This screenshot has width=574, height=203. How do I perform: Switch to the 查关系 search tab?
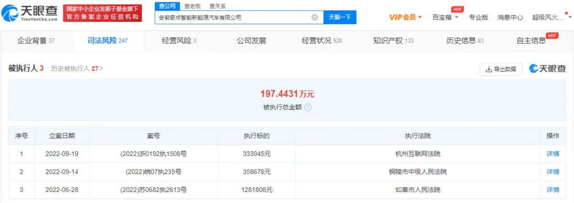pyautogui.click(x=217, y=6)
